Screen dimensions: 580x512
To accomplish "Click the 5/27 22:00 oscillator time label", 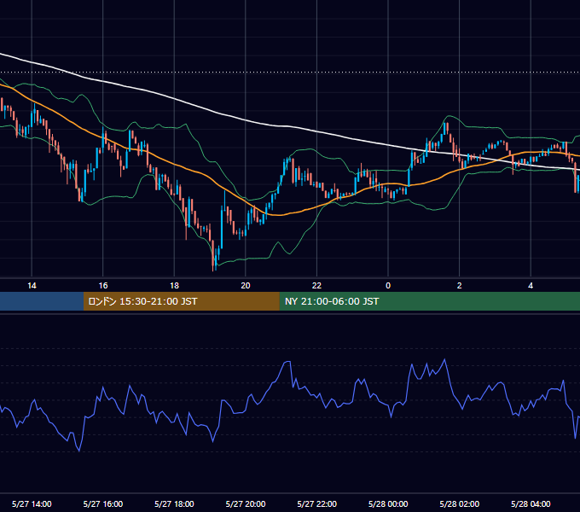I will (317, 503).
